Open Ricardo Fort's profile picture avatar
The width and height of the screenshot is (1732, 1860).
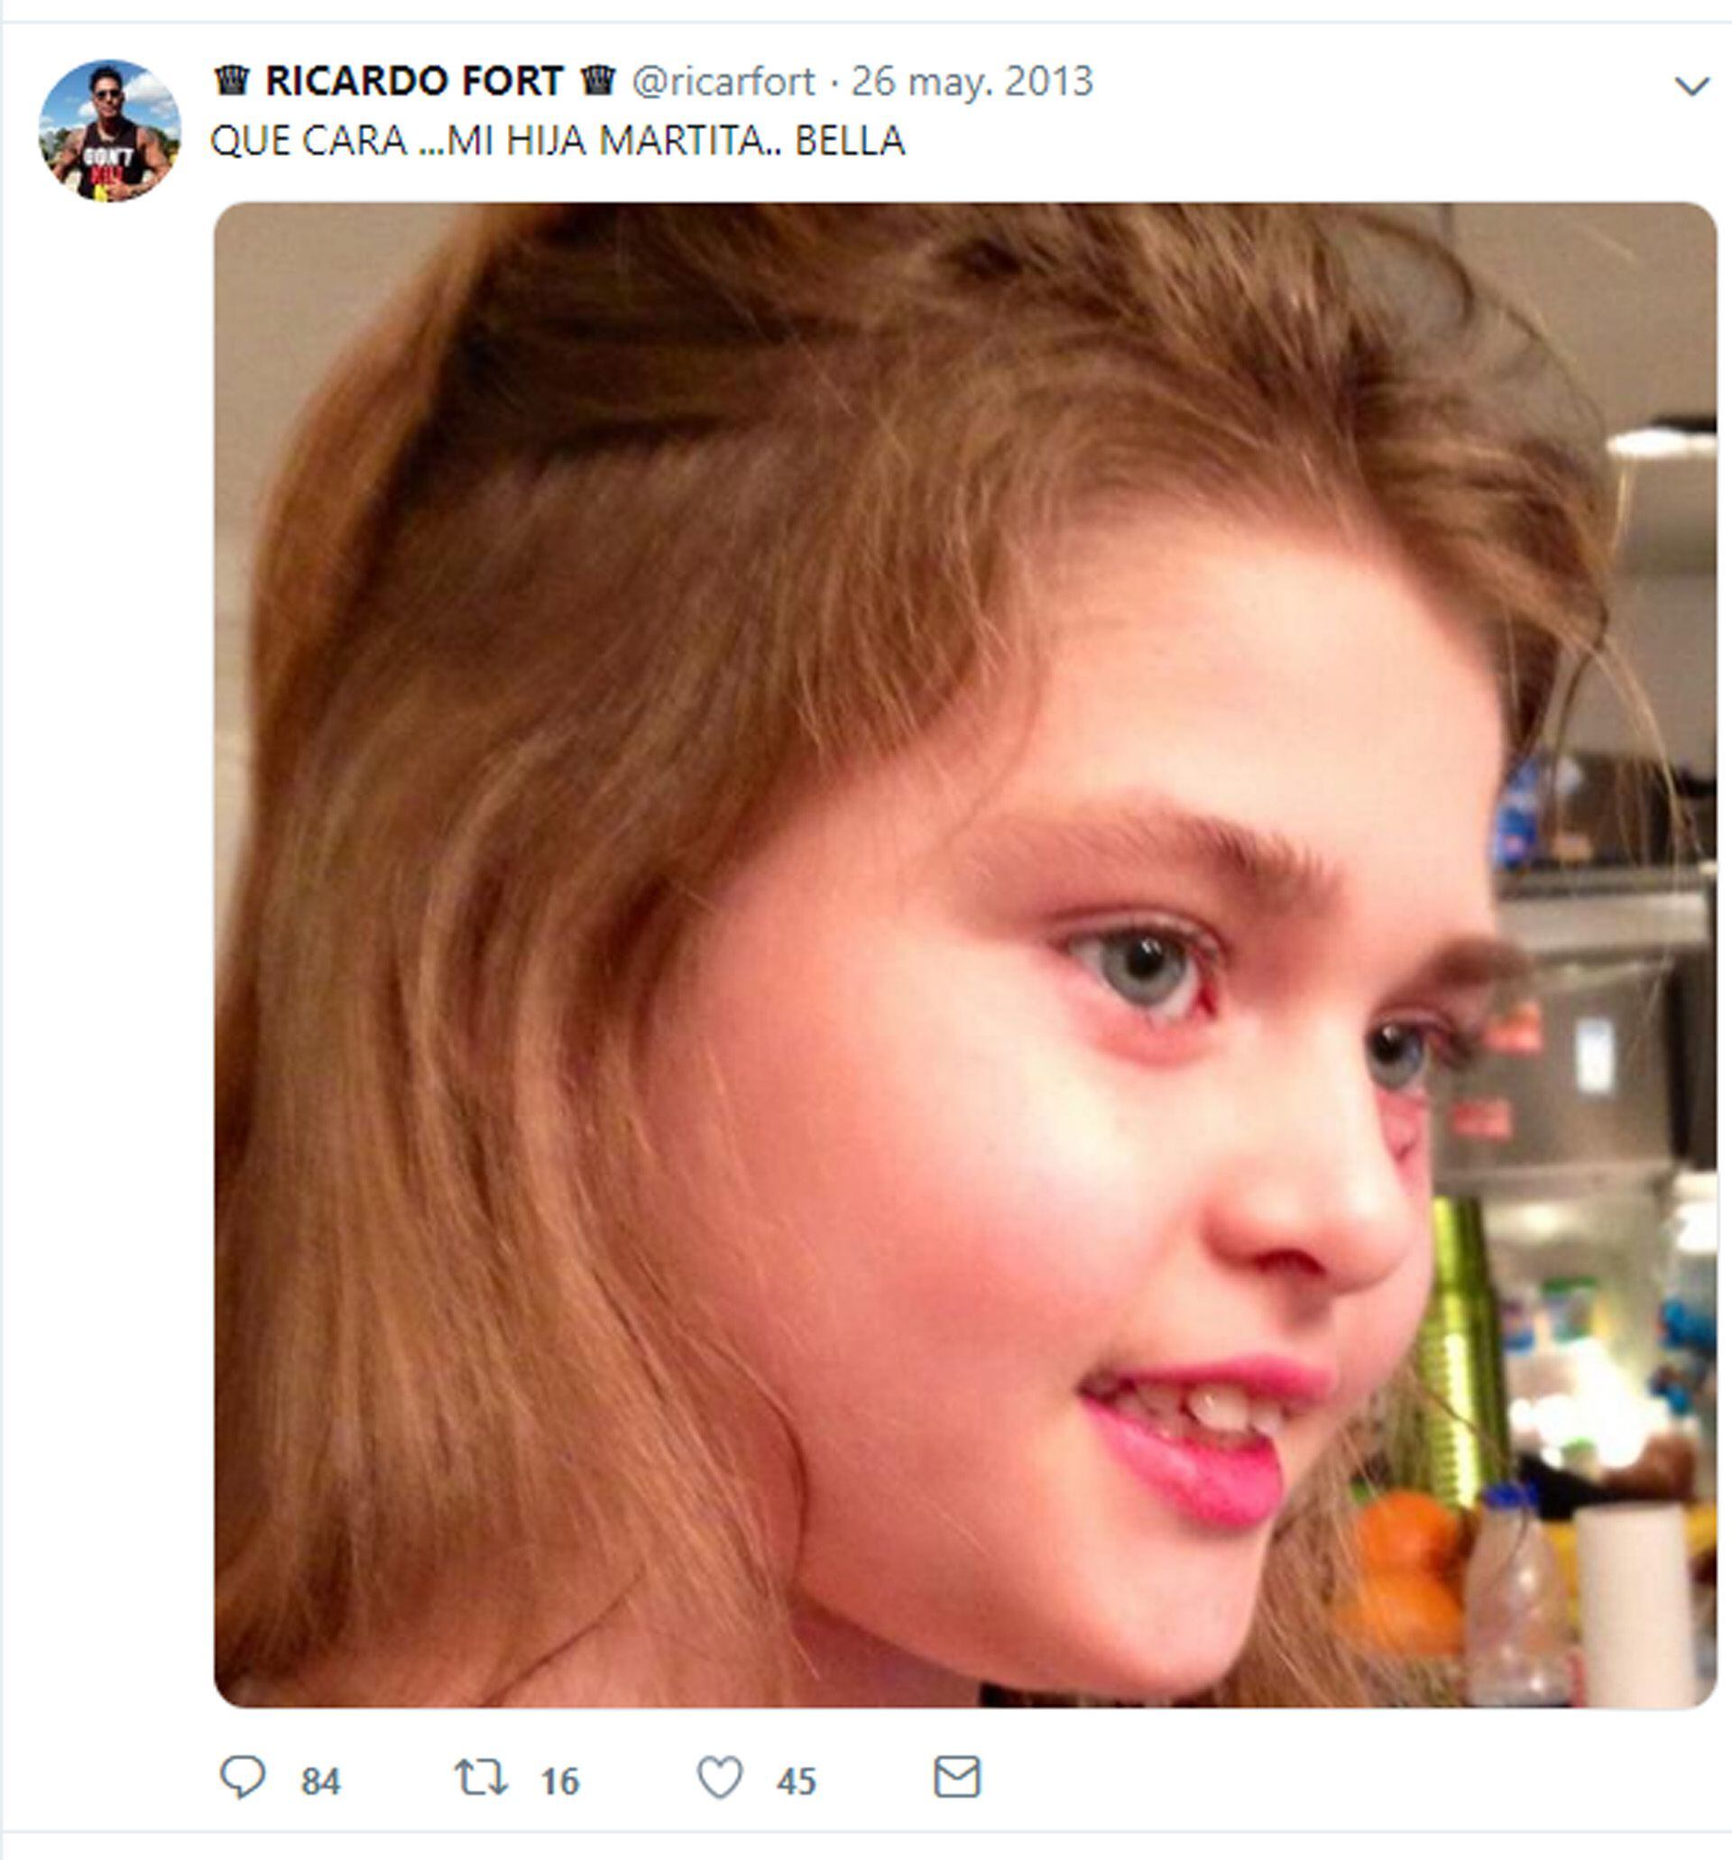pyautogui.click(x=109, y=131)
